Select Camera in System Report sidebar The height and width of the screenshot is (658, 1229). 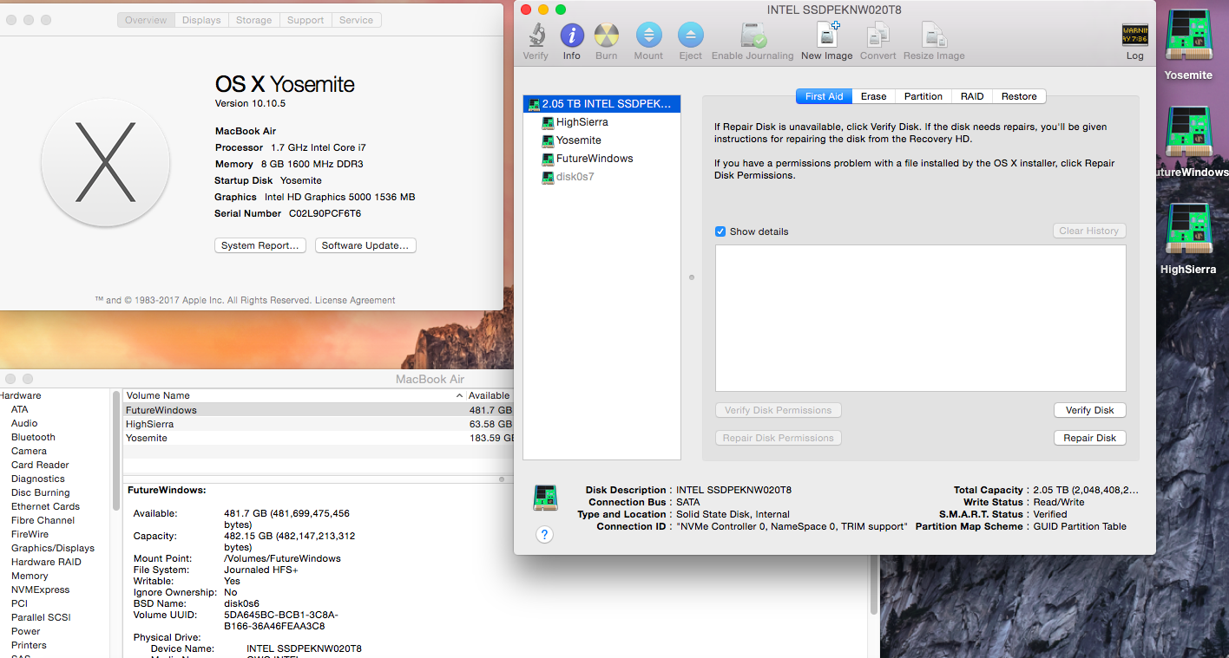[29, 451]
